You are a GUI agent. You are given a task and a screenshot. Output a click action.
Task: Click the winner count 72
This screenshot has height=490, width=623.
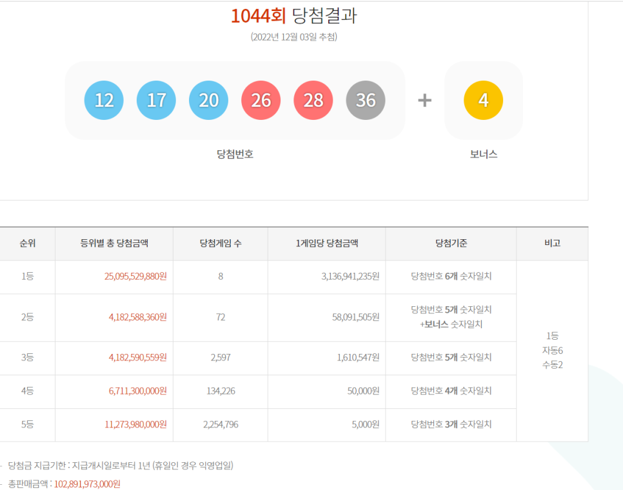(x=221, y=317)
